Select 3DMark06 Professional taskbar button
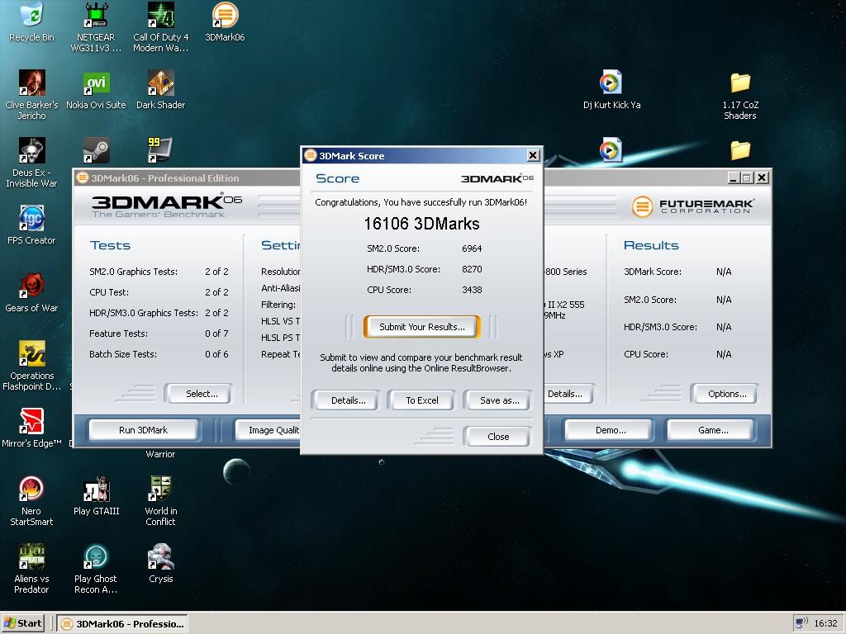 122,624
